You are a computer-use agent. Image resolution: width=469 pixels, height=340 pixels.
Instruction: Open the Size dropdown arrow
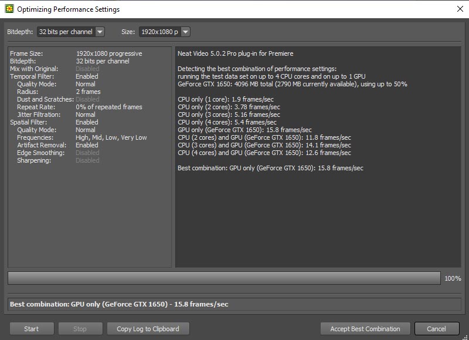point(185,32)
